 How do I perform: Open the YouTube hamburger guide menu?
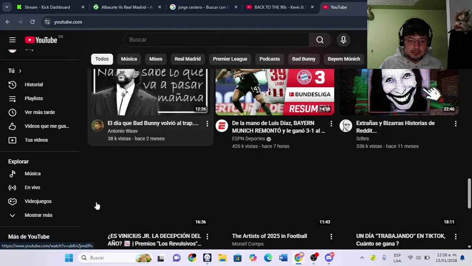pos(12,40)
